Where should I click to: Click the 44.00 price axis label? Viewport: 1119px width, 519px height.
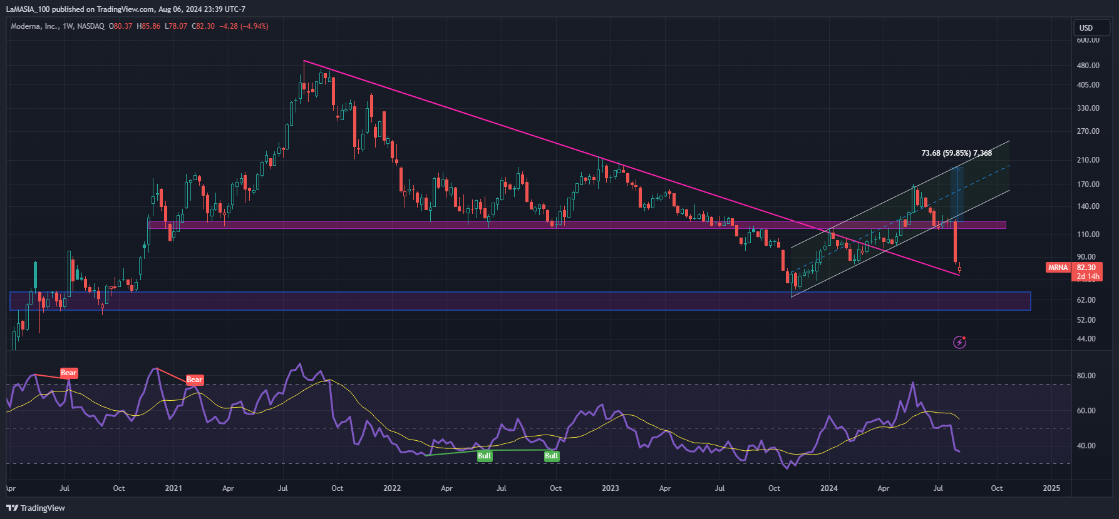tap(1086, 339)
